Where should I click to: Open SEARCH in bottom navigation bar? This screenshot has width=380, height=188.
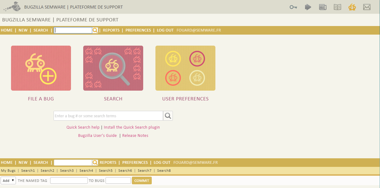pyautogui.click(x=41, y=163)
